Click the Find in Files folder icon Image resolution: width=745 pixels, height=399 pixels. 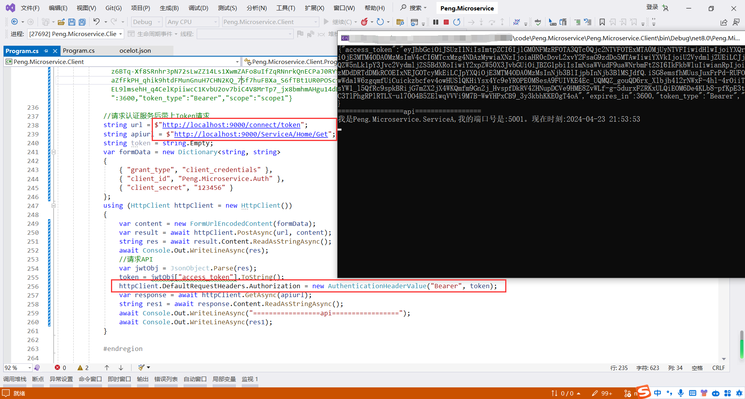pos(400,22)
